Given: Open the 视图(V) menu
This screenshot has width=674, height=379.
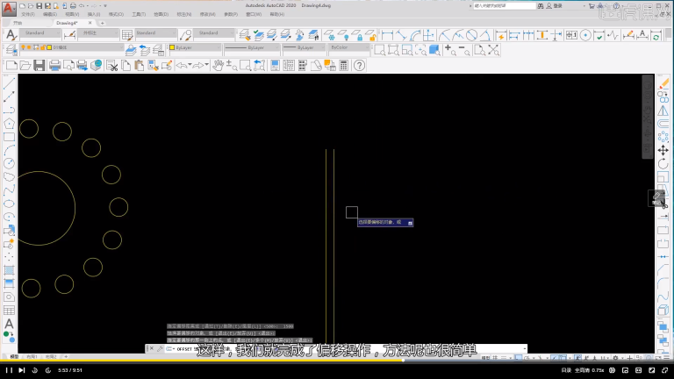Looking at the screenshot, I should pyautogui.click(x=72, y=14).
